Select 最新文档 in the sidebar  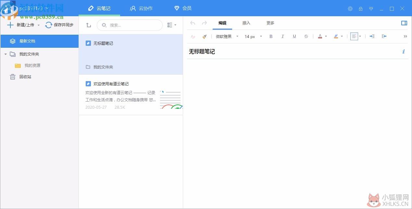39,41
